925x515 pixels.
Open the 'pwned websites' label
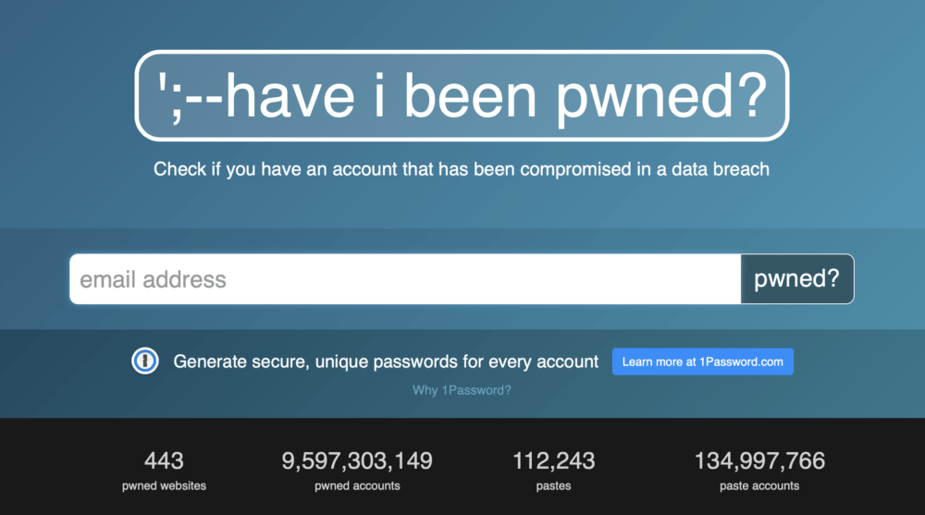(164, 485)
